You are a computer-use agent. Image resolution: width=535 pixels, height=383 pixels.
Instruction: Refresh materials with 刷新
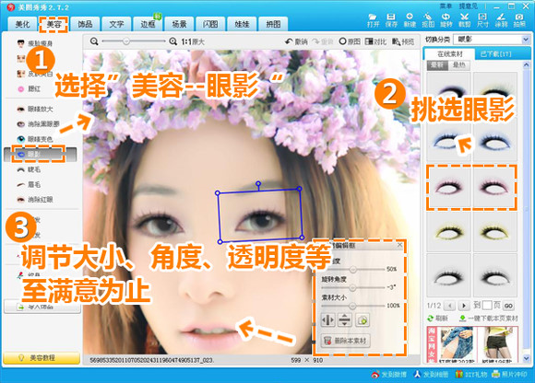coord(437,318)
